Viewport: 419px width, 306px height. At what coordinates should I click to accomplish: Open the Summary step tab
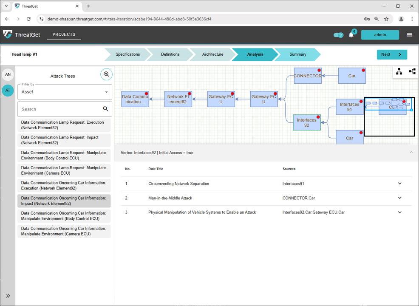tap(297, 54)
